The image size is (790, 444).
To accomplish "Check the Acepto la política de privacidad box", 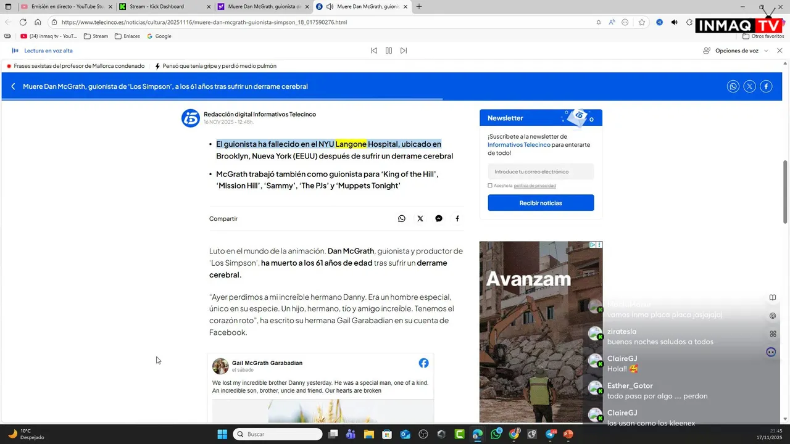I will (x=490, y=186).
